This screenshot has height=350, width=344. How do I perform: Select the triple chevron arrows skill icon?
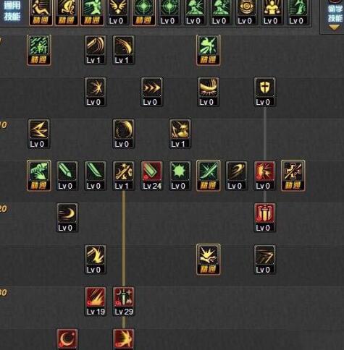click(x=151, y=92)
